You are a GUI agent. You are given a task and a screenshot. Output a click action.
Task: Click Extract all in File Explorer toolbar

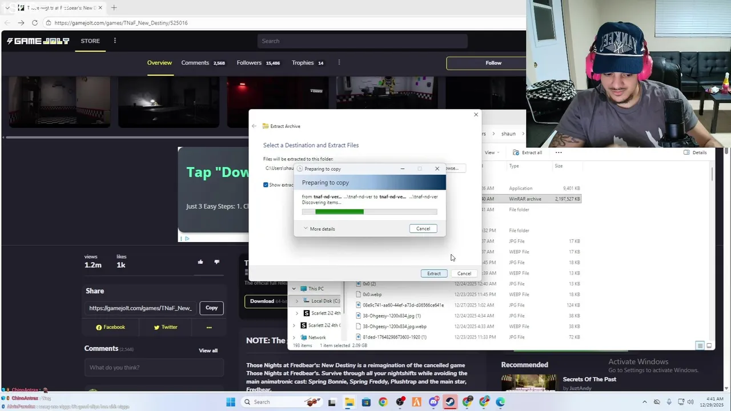coord(527,152)
